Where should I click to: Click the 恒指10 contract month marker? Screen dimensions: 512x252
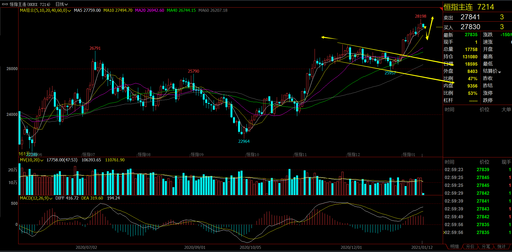coord(252,155)
